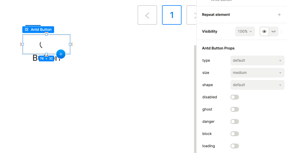Click the left-edge resize handle of selection
Image resolution: width=287 pixels, height=153 pixels.
coord(23,44)
